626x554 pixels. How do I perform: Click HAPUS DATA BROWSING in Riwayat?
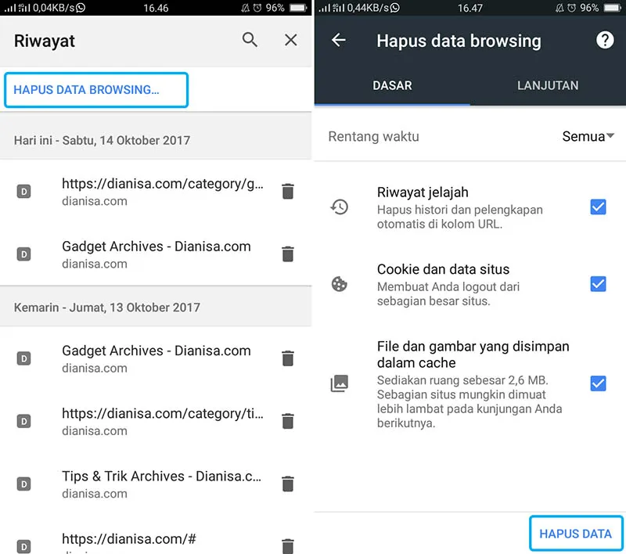pyautogui.click(x=95, y=91)
